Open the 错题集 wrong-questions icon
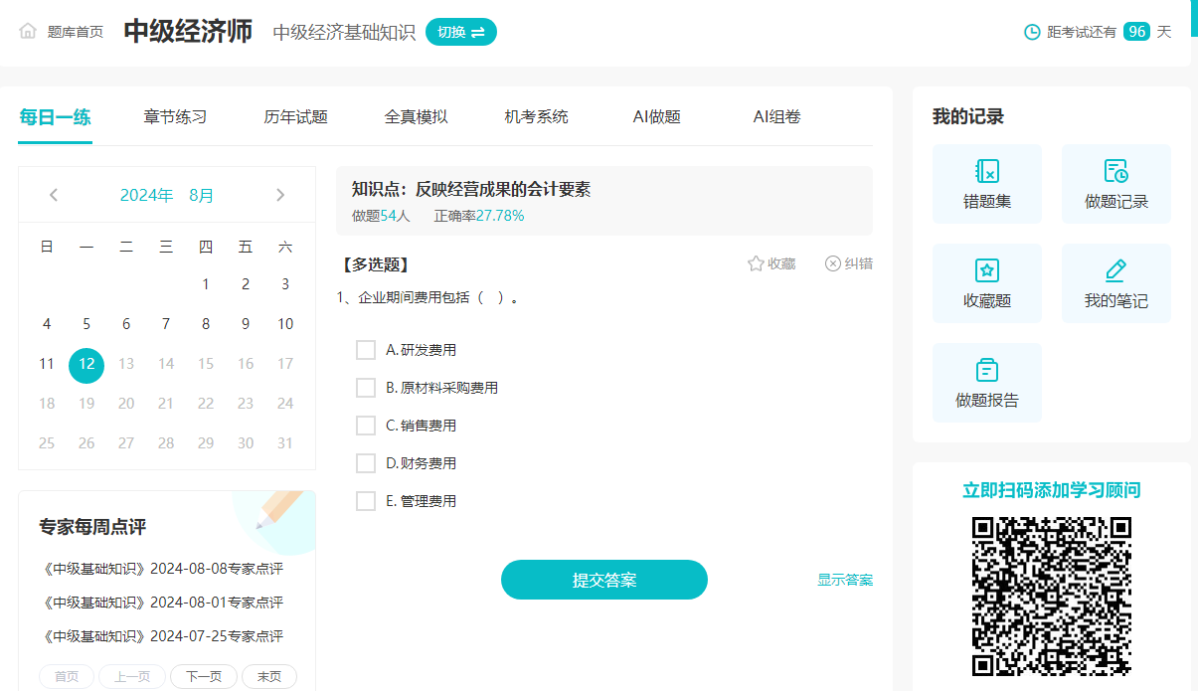The image size is (1198, 691). click(x=986, y=172)
